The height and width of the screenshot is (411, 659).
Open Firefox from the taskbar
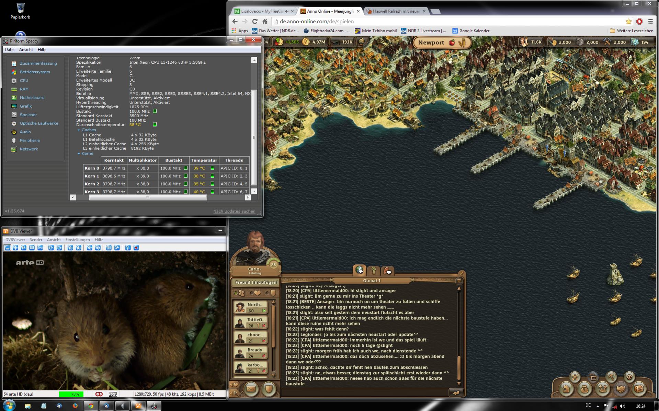click(75, 406)
